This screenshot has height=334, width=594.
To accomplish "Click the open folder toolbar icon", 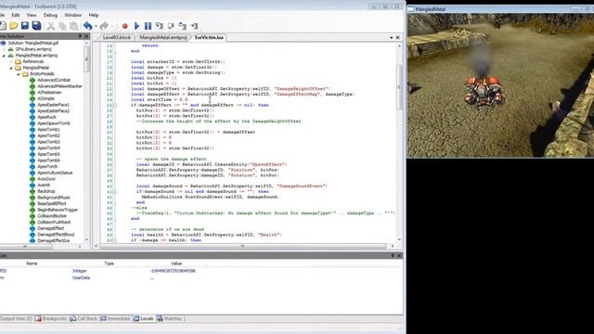I will click(x=14, y=26).
